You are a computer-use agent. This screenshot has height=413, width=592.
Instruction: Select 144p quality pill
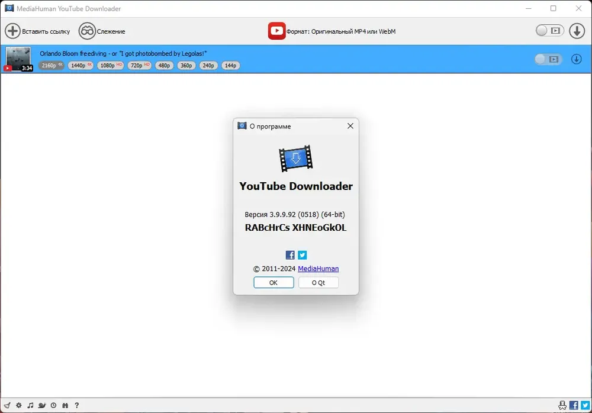pyautogui.click(x=230, y=65)
